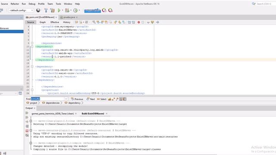Click the project breadcrumb
Screen dimensions: 276x155
(x=32, y=103)
